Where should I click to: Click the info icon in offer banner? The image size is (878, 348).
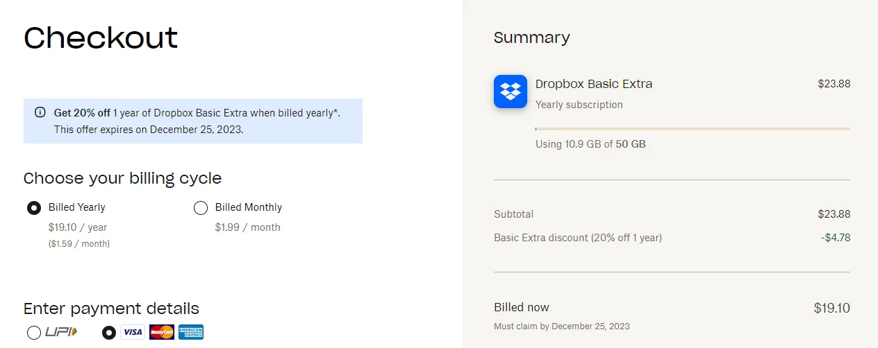pyautogui.click(x=40, y=112)
